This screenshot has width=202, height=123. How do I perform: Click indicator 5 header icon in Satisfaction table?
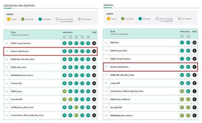88,37
